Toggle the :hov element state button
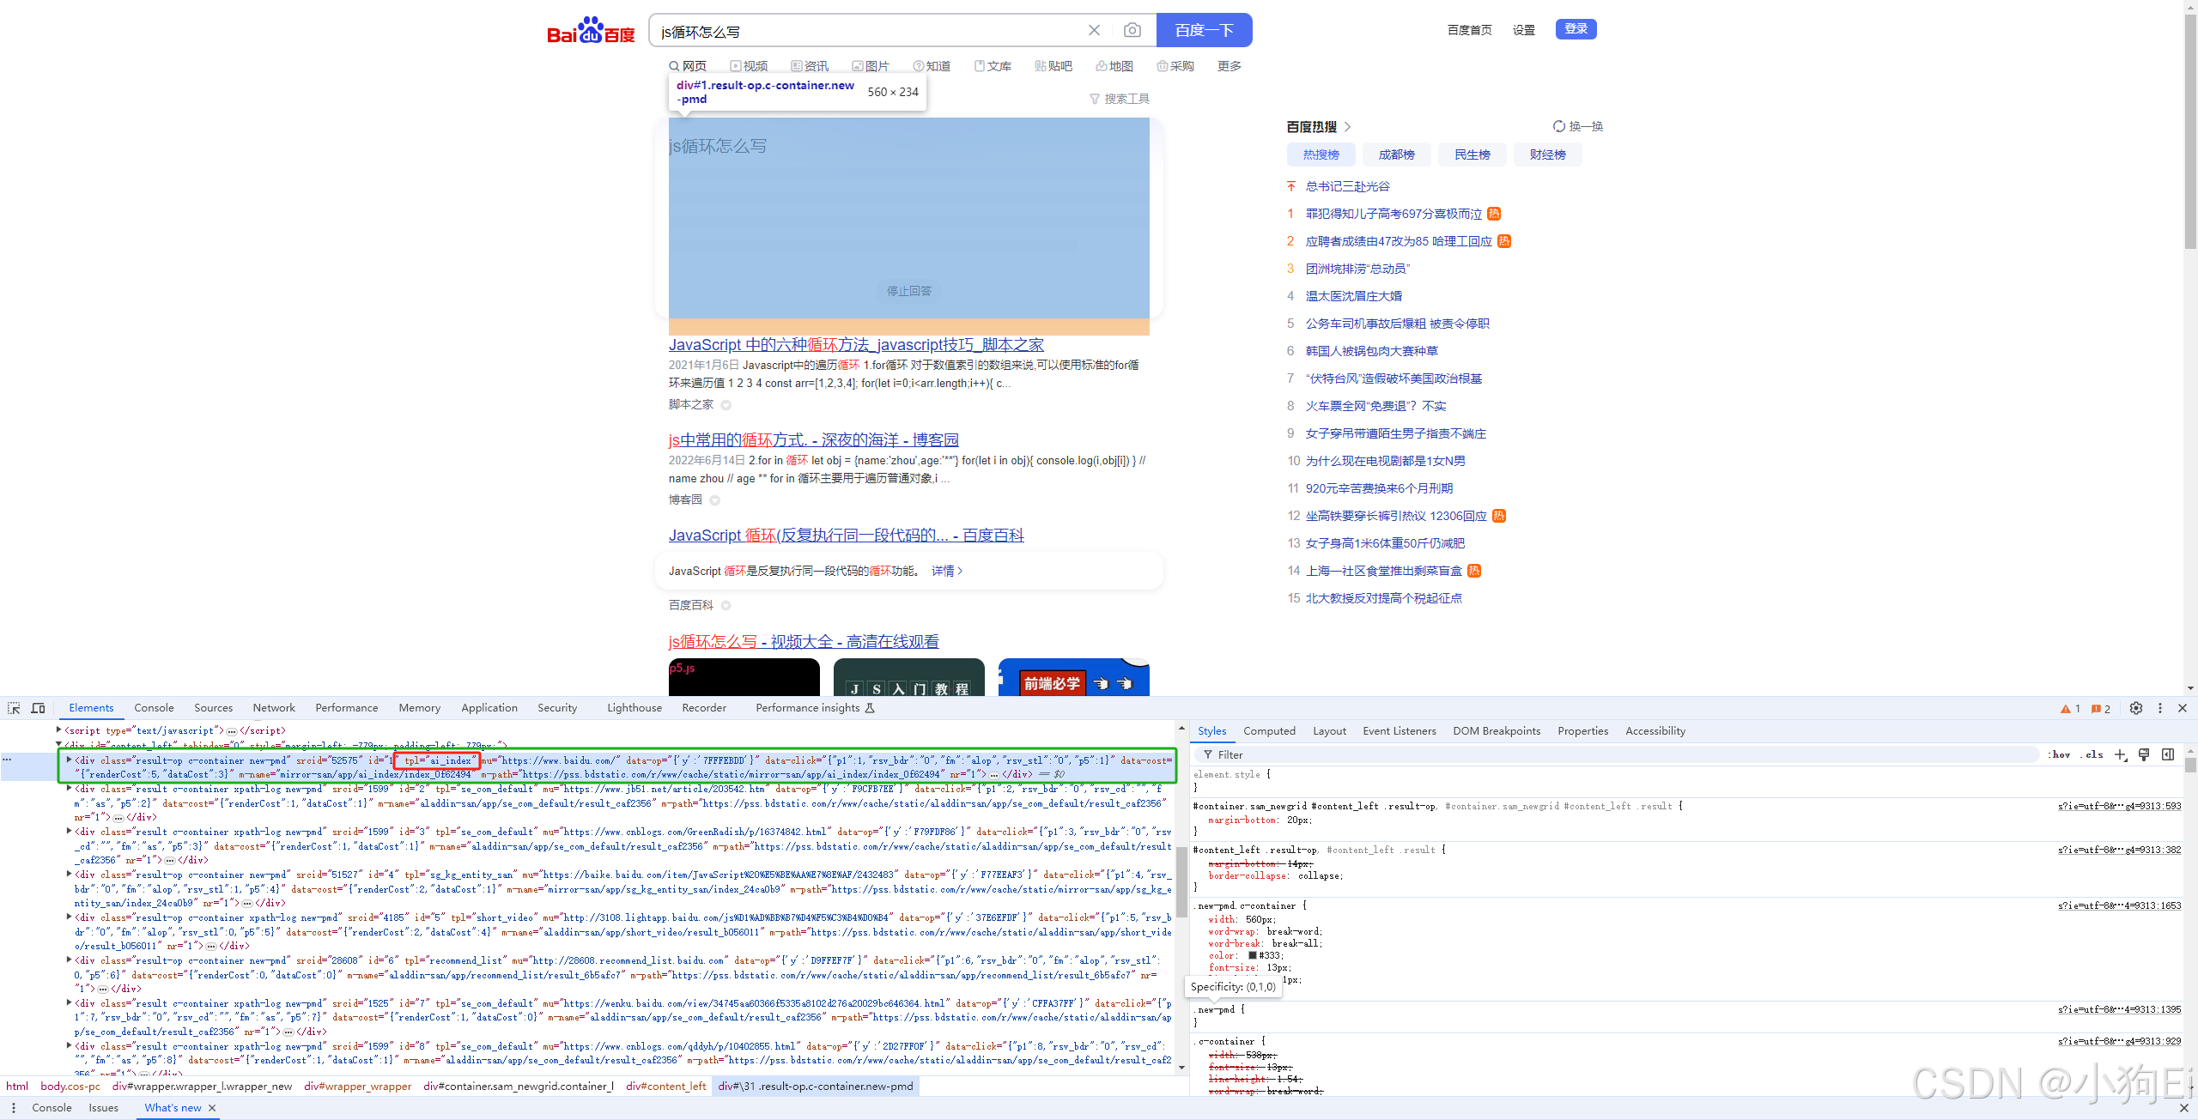Image resolution: width=2198 pixels, height=1120 pixels. [2061, 754]
